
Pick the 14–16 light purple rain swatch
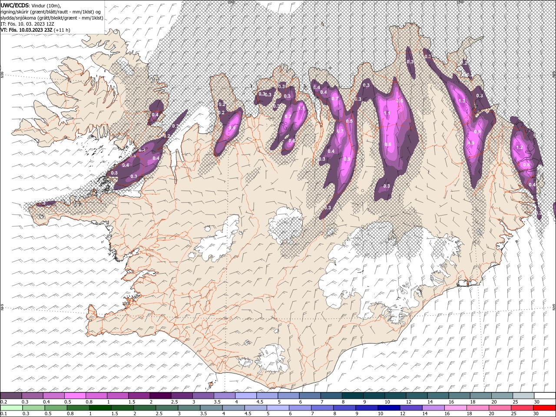[x=433, y=408]
